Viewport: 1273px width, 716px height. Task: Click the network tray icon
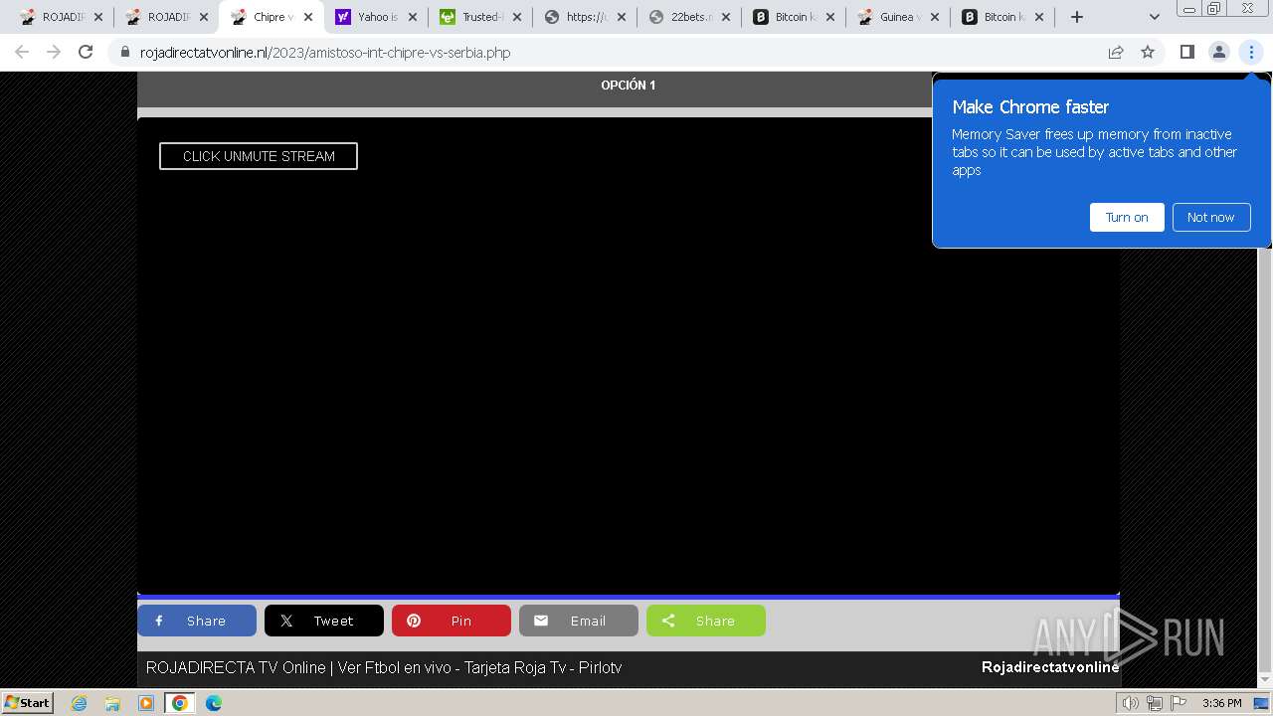pyautogui.click(x=1155, y=703)
